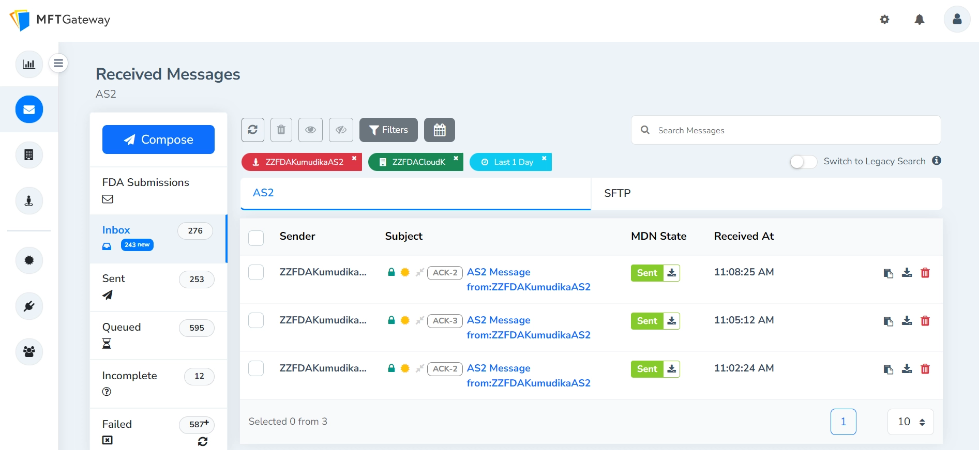Screen dimensions: 979x450
Task: Expand the sidebar with the hamburger menu
Action: pos(58,63)
